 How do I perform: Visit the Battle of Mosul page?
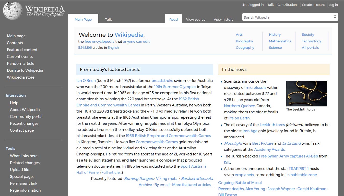(x=248, y=182)
